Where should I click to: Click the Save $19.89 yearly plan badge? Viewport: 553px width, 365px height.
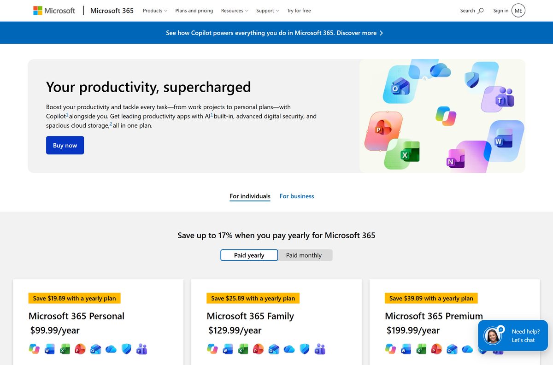75,298
